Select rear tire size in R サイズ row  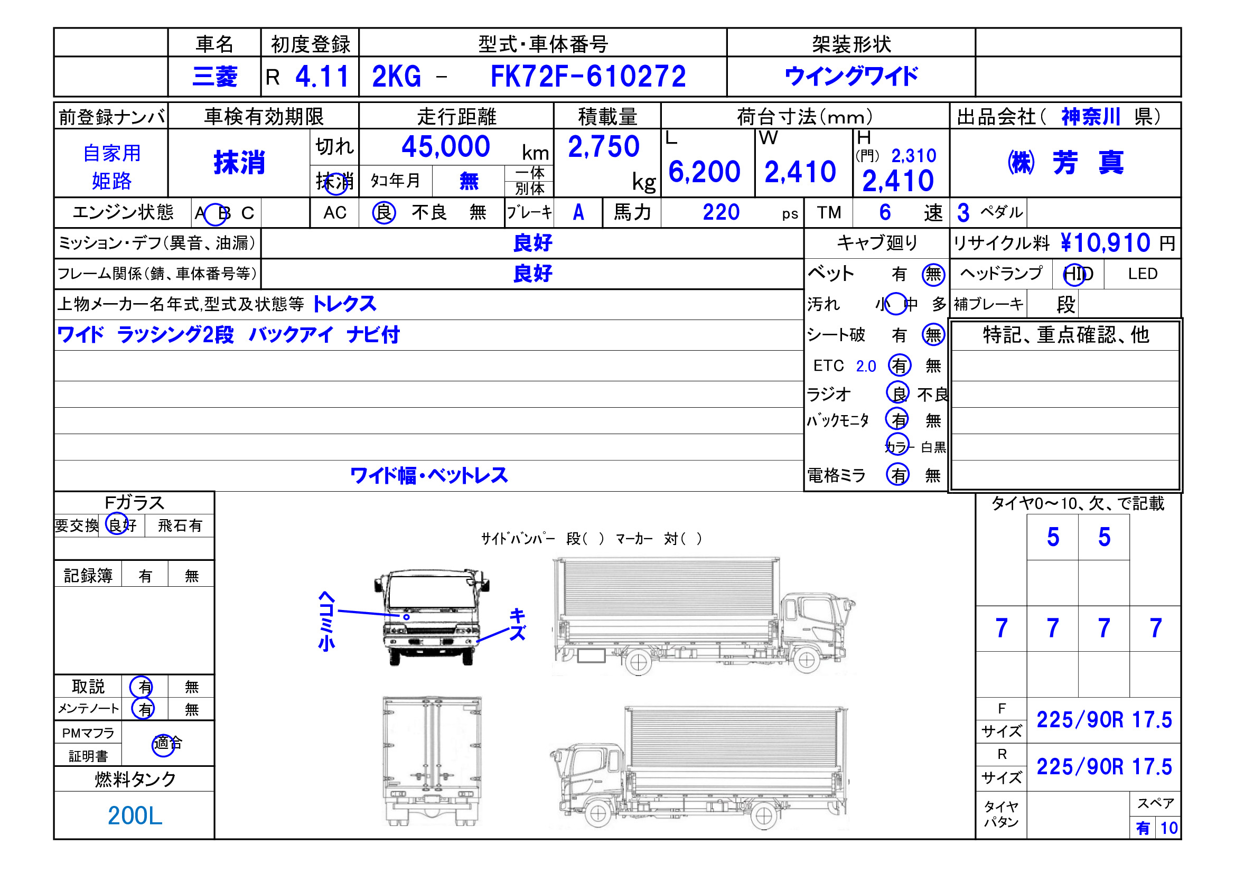[1104, 766]
